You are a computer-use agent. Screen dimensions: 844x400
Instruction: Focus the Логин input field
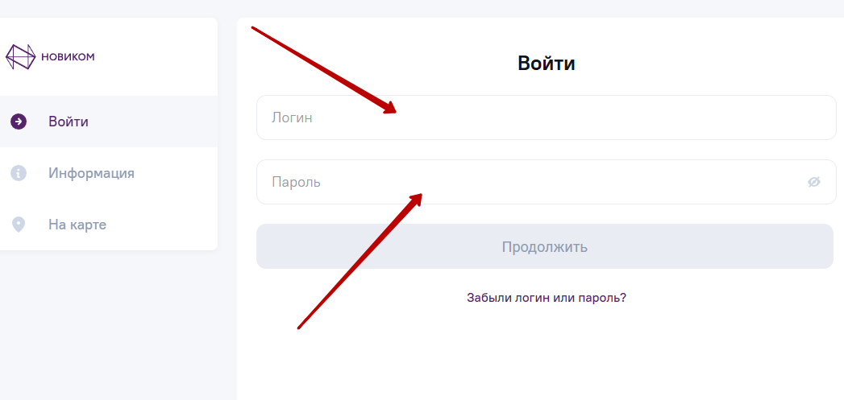[x=546, y=118]
